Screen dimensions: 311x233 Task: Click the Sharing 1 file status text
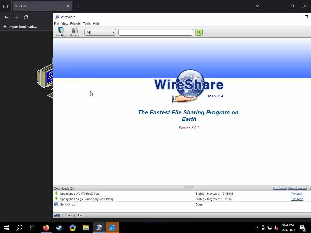pos(73,215)
